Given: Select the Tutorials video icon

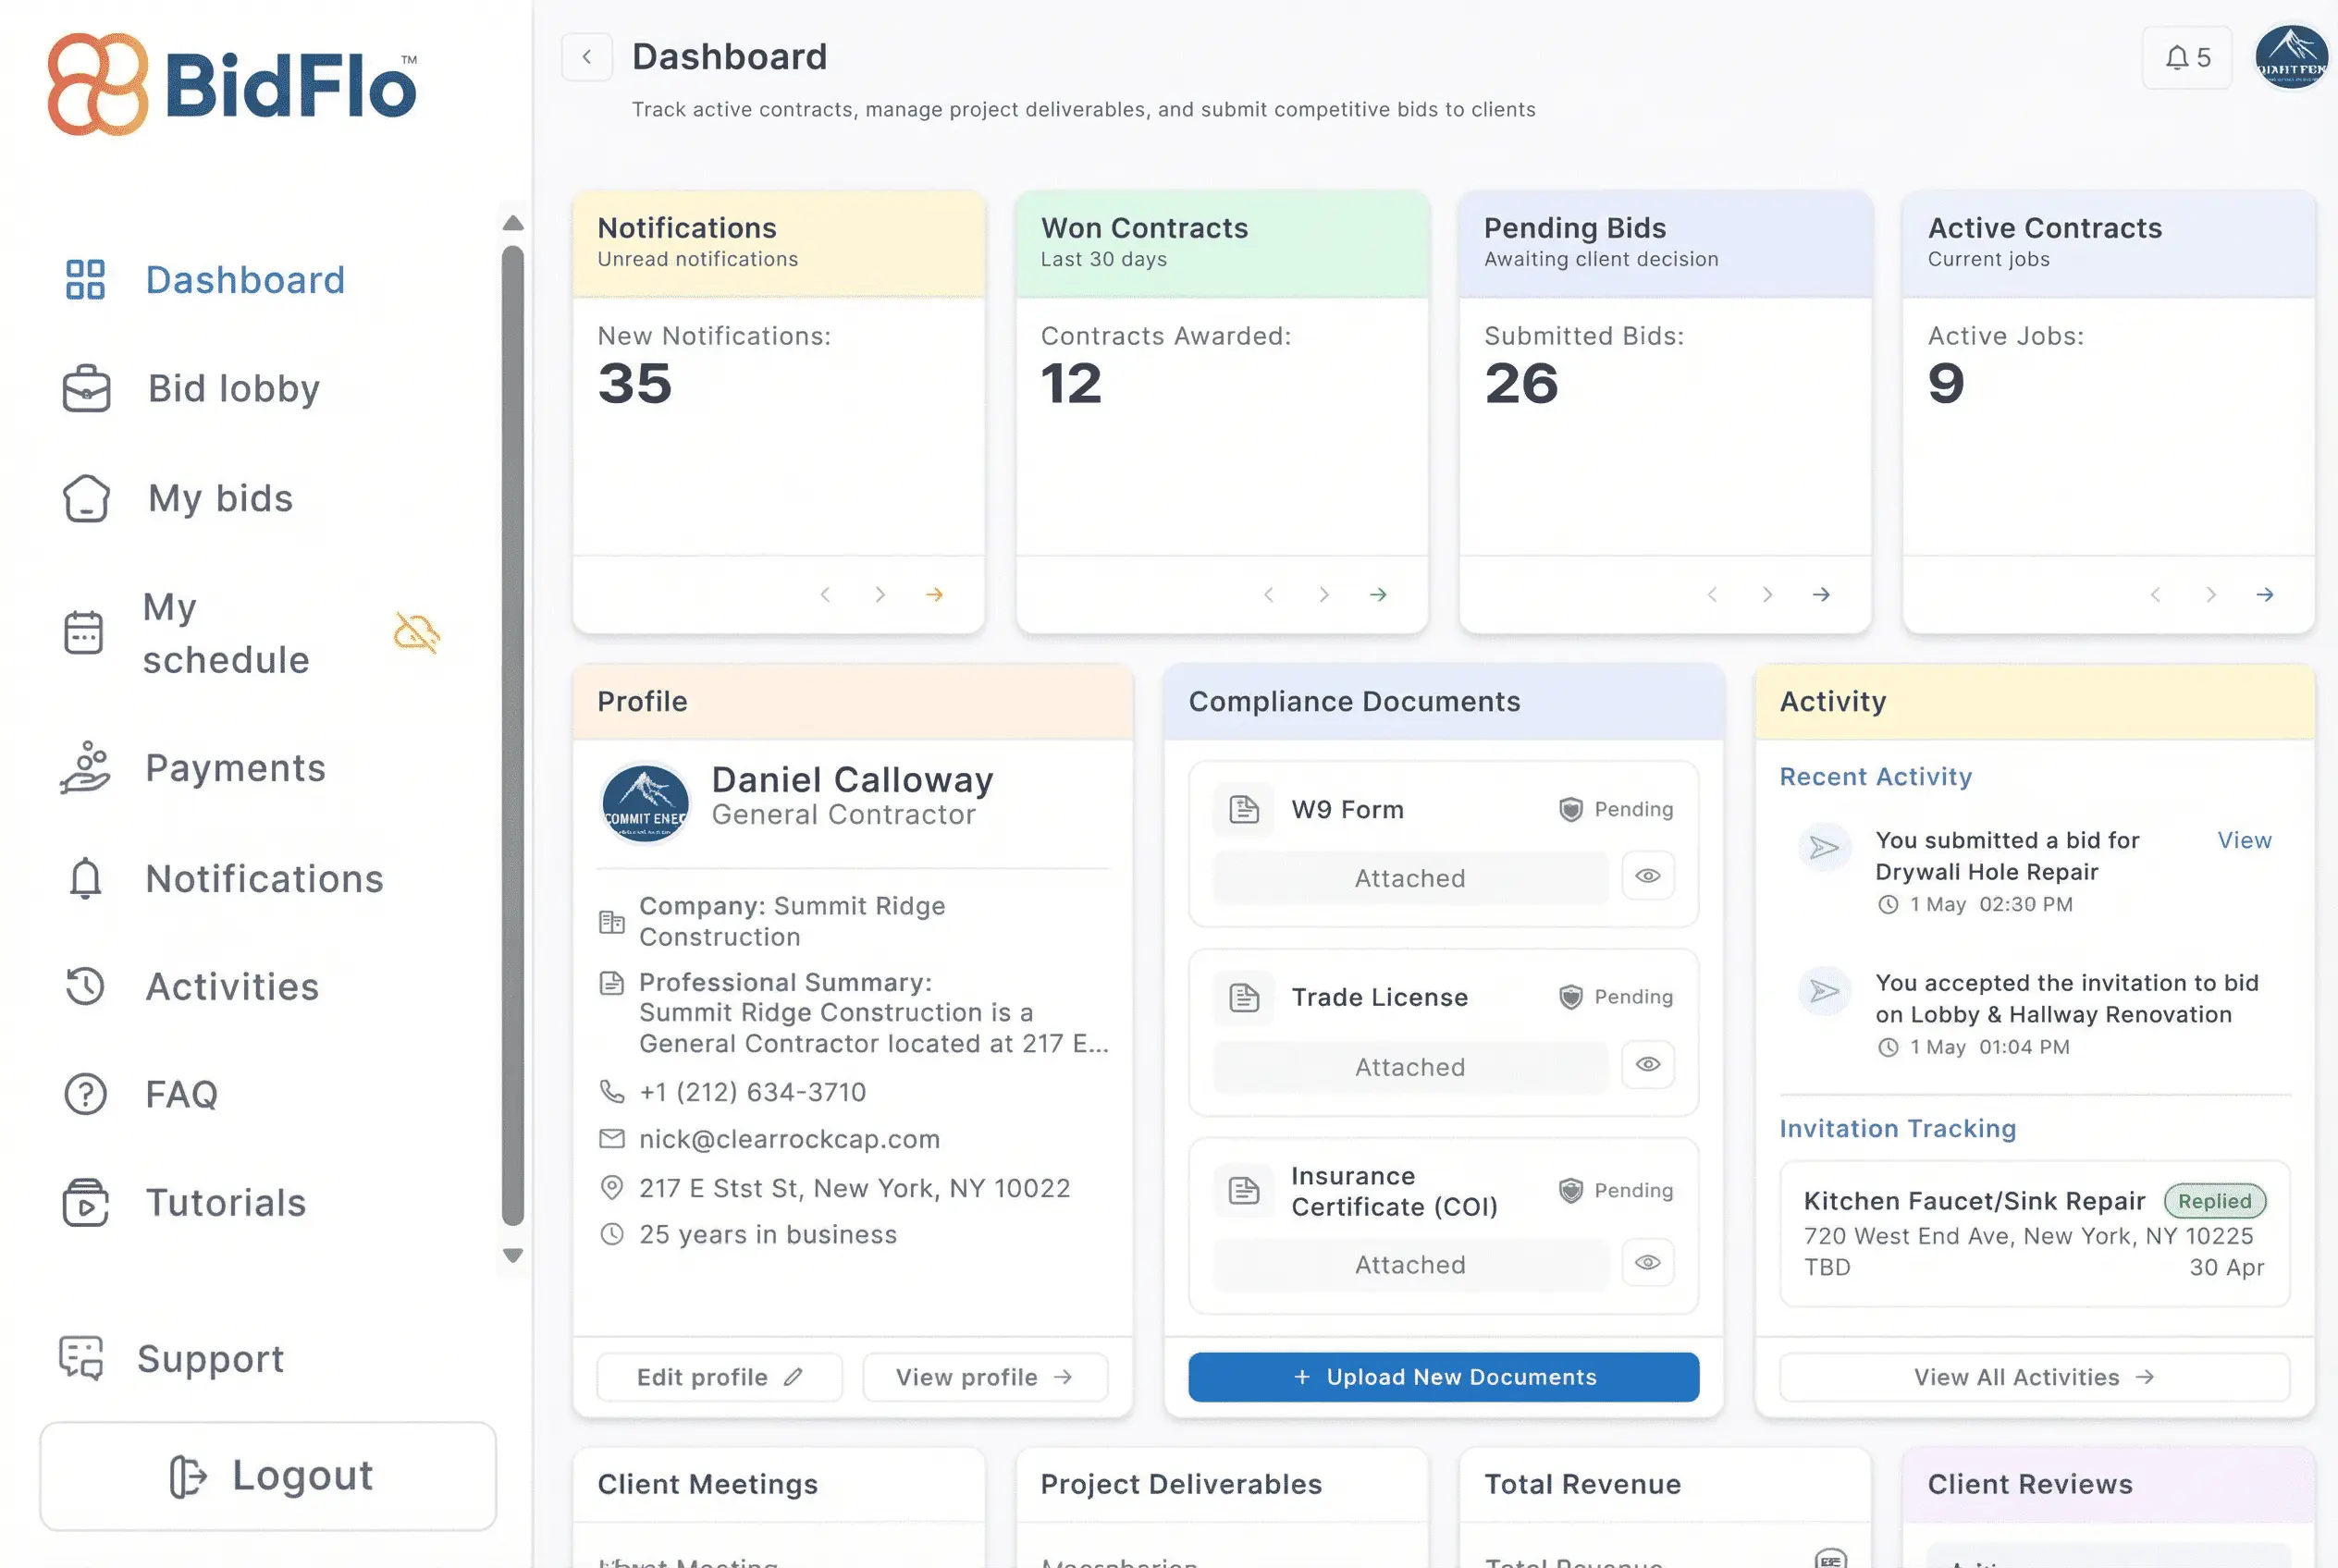Looking at the screenshot, I should 86,1203.
